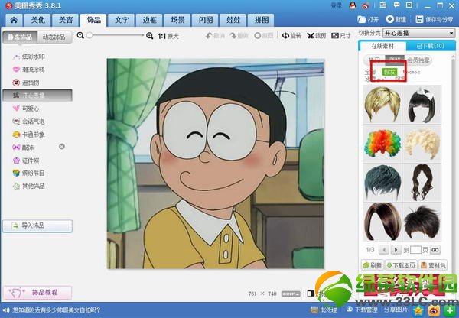Image resolution: width=459 pixels, height=318 pixels.
Task: Click the zoom slider handle
Action: [90, 35]
